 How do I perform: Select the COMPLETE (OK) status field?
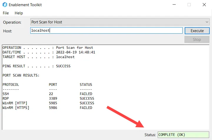click(183, 135)
